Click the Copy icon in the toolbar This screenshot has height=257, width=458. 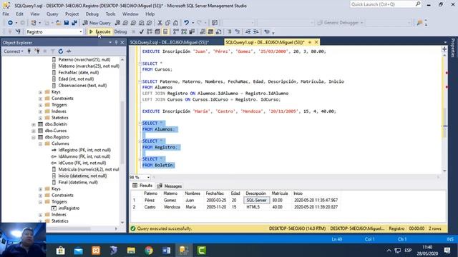pos(167,23)
